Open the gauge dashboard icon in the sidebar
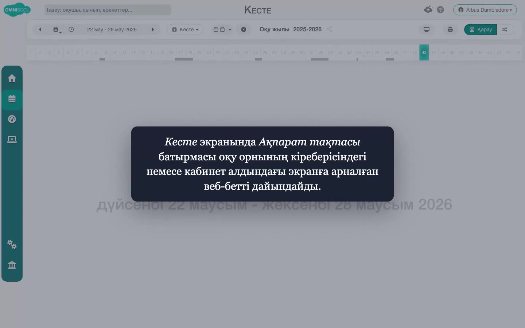The width and height of the screenshot is (525, 328). pos(12,119)
